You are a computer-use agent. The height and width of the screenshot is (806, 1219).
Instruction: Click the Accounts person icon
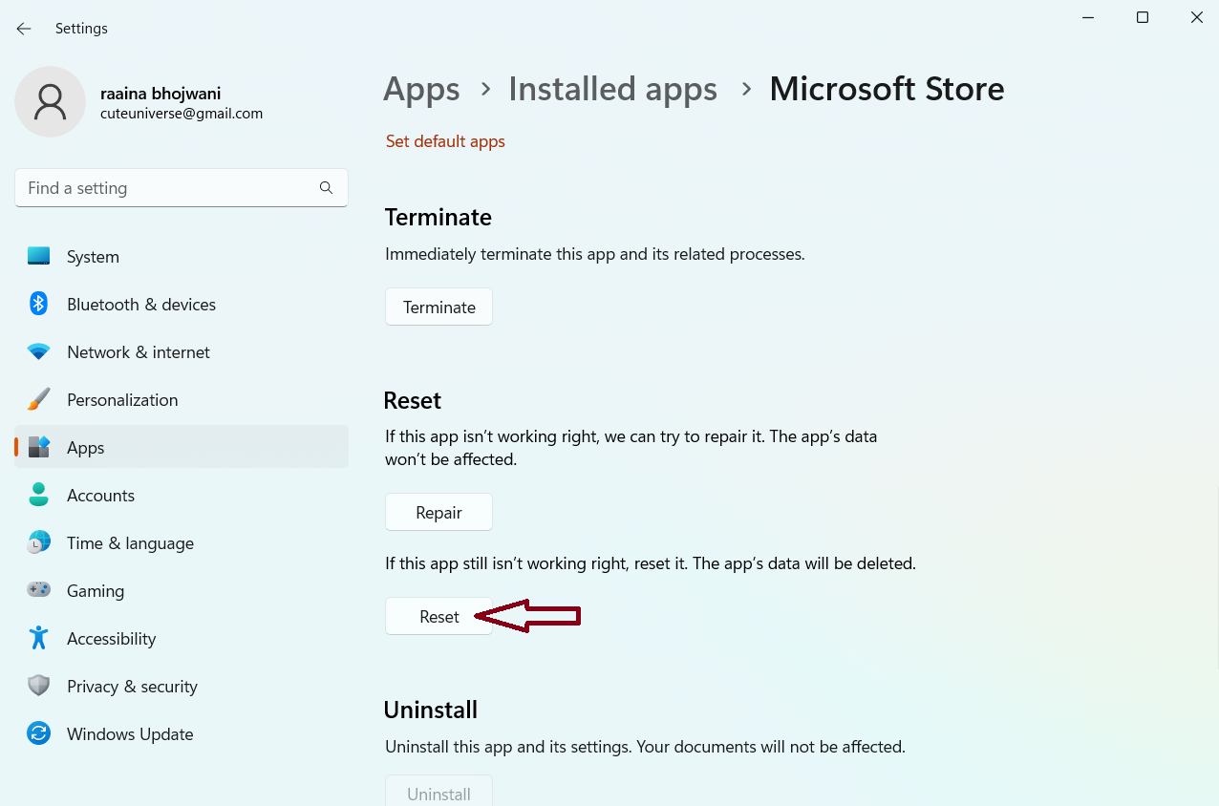39,495
